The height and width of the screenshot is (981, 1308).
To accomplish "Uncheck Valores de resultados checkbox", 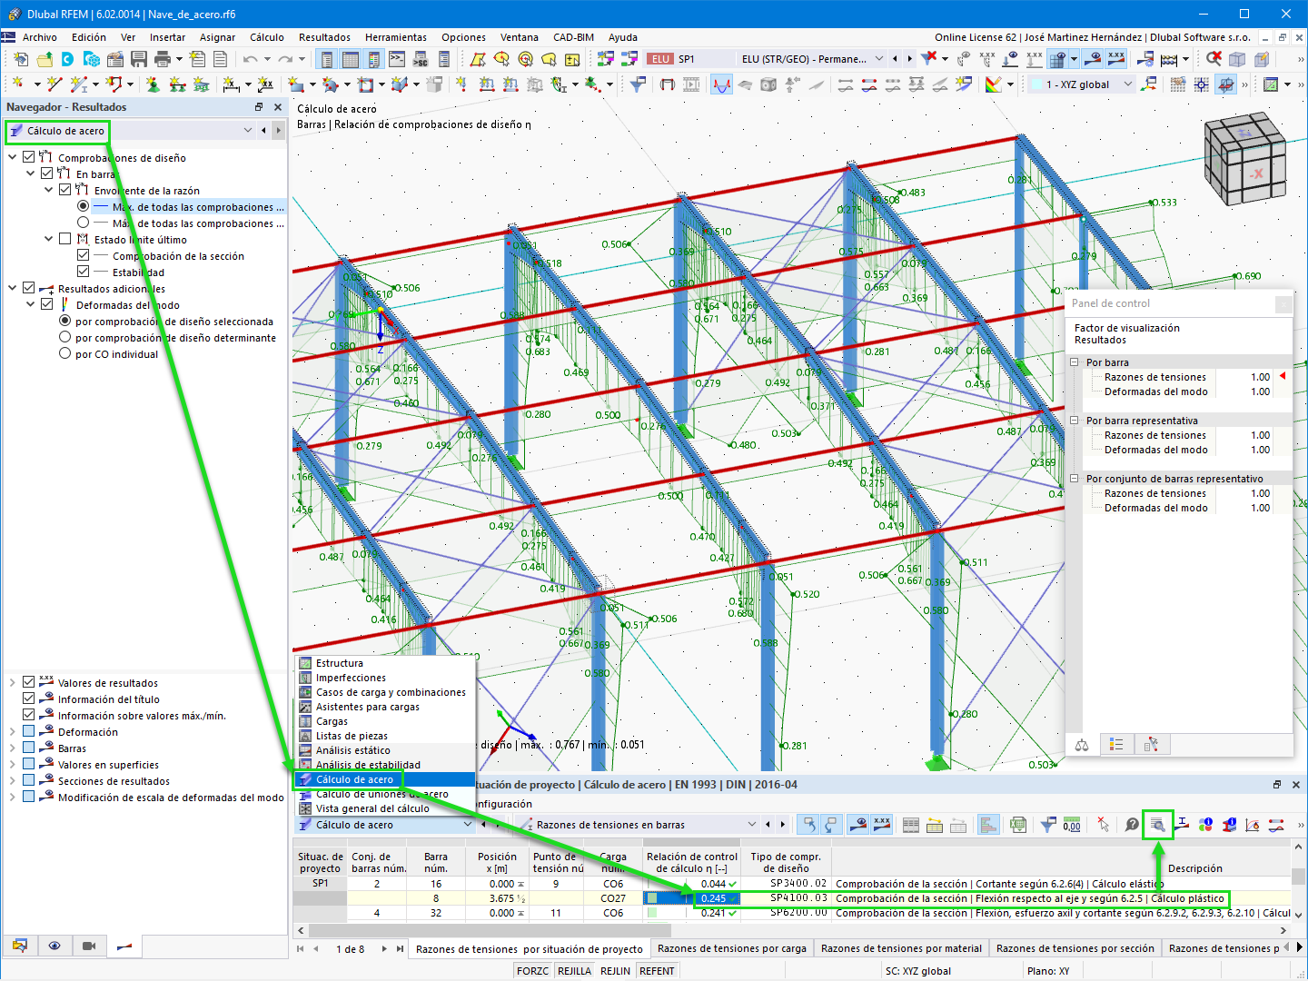I will pos(28,682).
